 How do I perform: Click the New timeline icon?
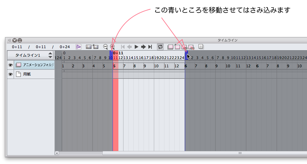(x=96, y=47)
